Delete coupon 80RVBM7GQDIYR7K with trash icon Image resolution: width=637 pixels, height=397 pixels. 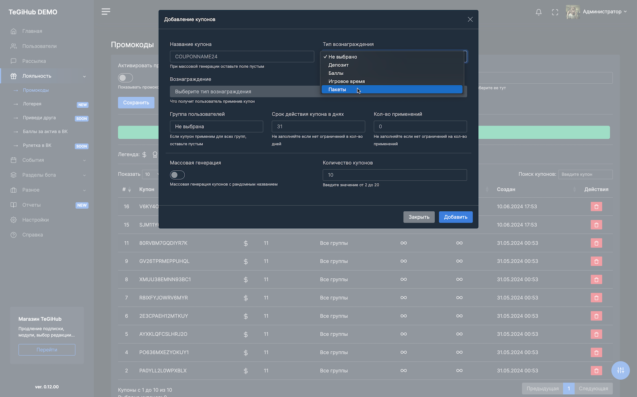tap(596, 243)
